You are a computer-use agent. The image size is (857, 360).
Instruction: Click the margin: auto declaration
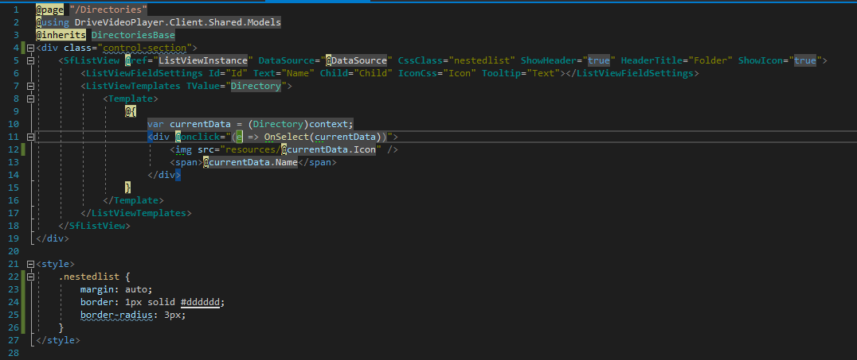coord(116,289)
